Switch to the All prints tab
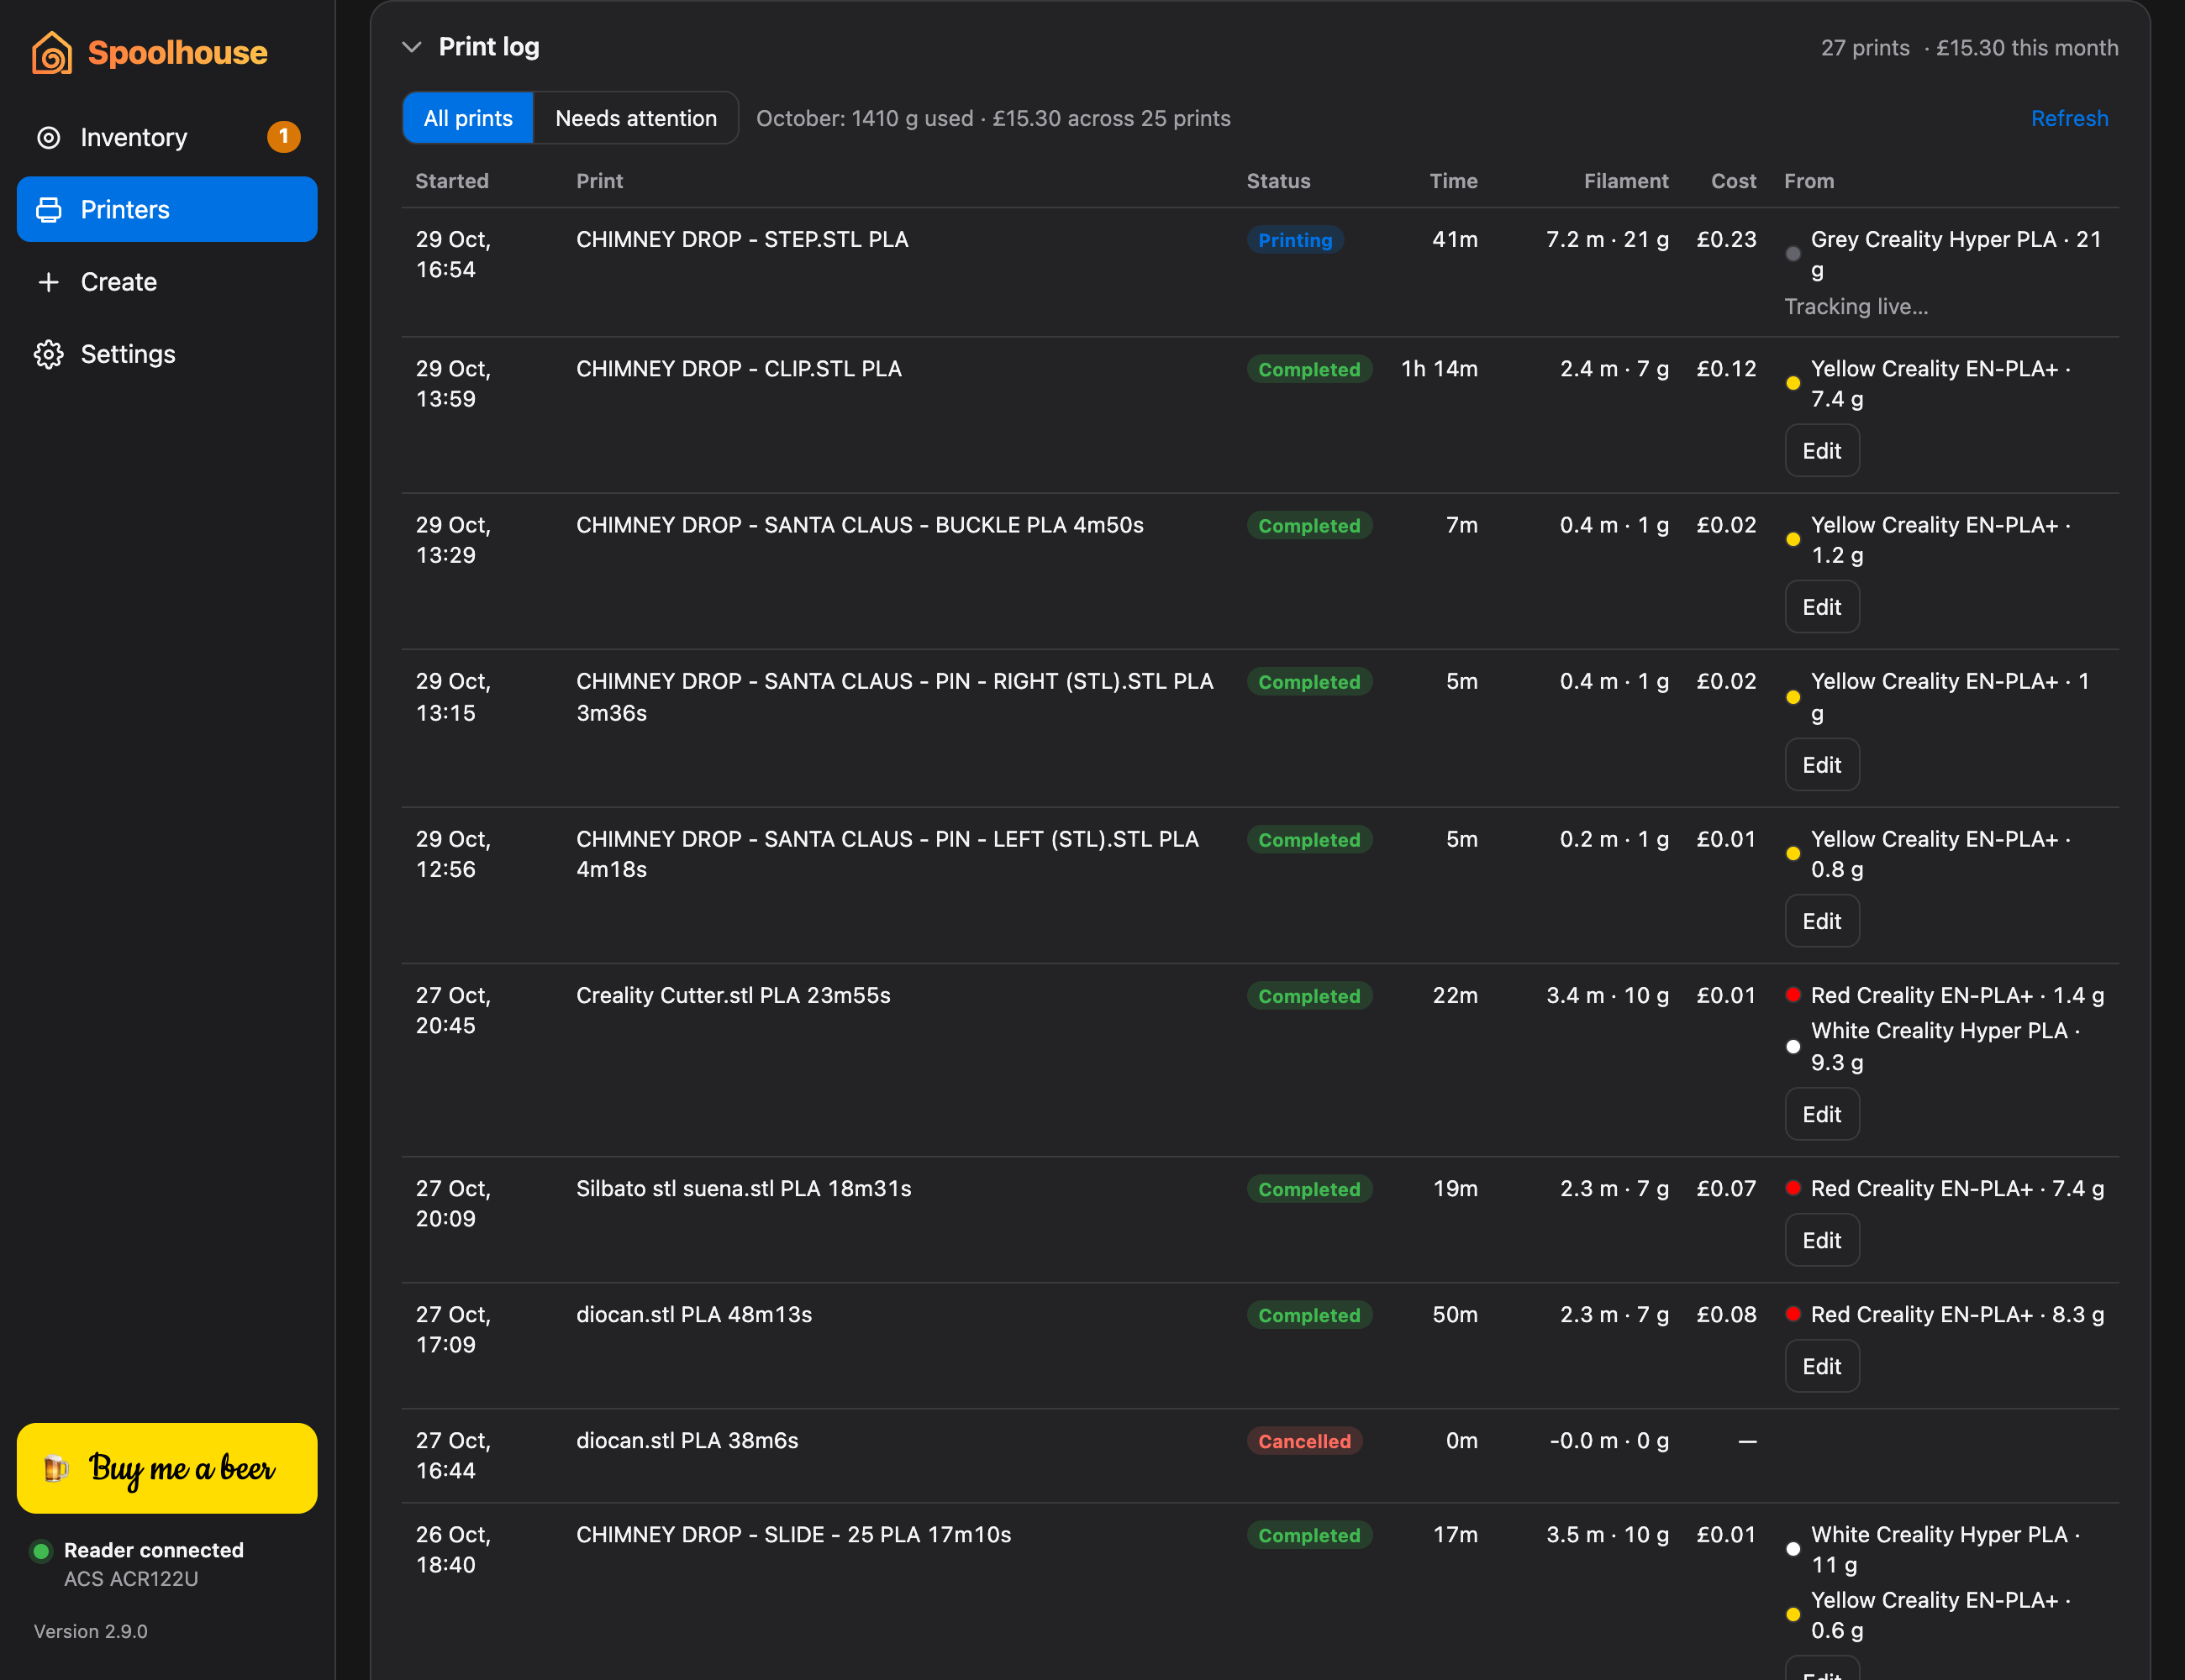This screenshot has width=2185, height=1680. coord(468,118)
